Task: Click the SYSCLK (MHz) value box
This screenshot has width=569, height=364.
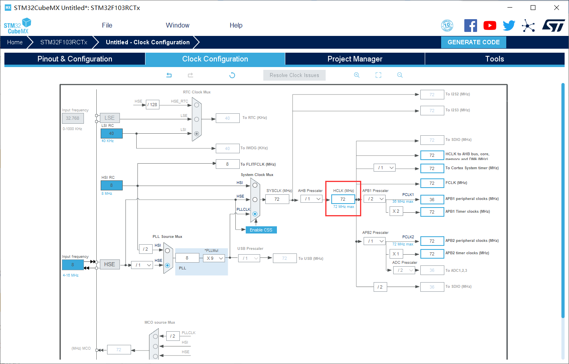Action: click(277, 199)
